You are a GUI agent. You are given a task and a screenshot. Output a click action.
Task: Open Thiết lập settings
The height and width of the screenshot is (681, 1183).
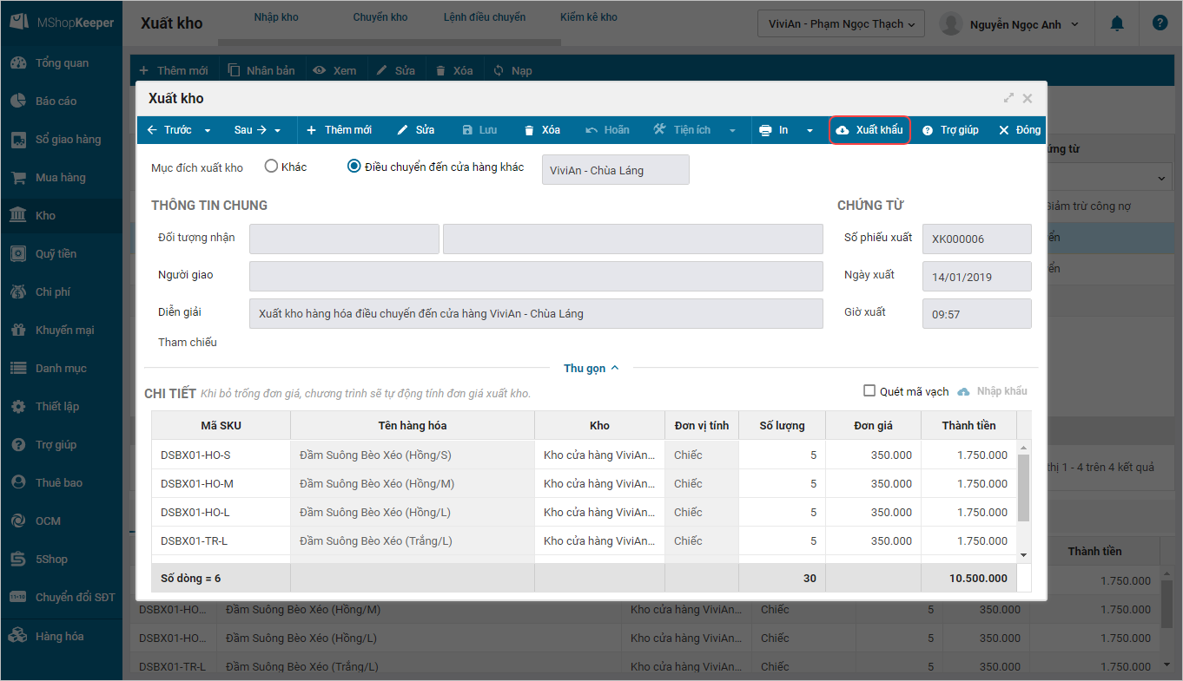(61, 407)
